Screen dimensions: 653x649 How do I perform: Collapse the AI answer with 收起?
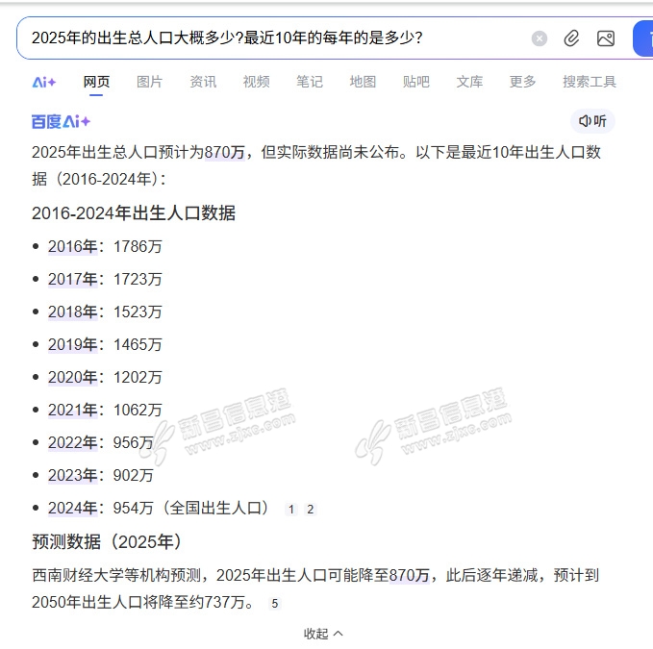[x=323, y=634]
